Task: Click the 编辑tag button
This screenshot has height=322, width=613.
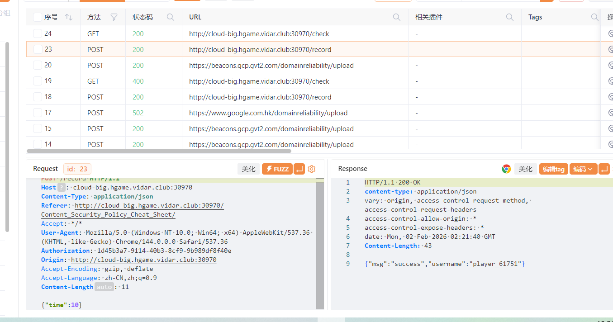Action: [x=553, y=169]
